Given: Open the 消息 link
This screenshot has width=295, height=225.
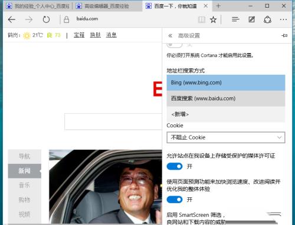Looking at the screenshot, I should click(x=112, y=35).
